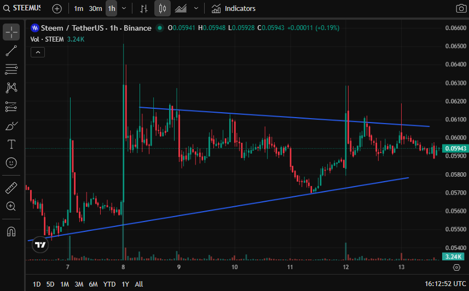
Task: Set the date range to YTD
Action: (x=109, y=284)
